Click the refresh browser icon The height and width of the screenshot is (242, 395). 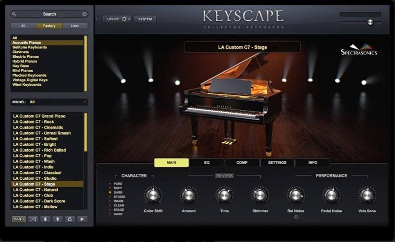(70, 219)
